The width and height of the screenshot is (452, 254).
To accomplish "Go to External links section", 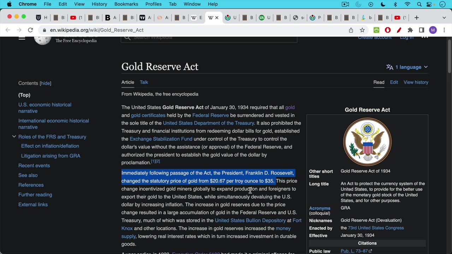I will (x=33, y=205).
